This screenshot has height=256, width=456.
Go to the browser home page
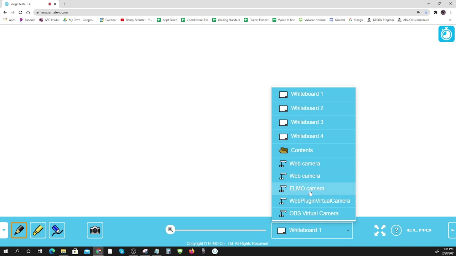(28, 12)
